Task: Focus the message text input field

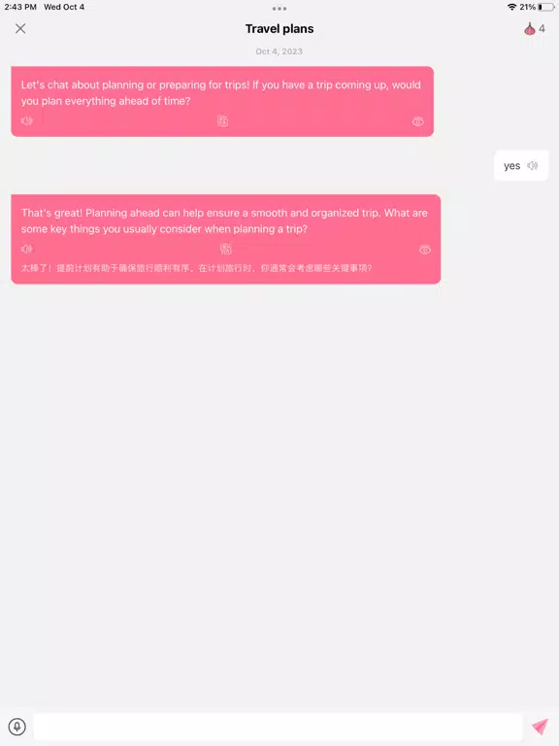Action: click(278, 727)
